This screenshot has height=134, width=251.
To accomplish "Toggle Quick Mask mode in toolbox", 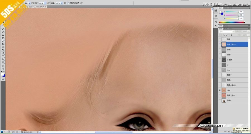I will [x=3, y=79].
